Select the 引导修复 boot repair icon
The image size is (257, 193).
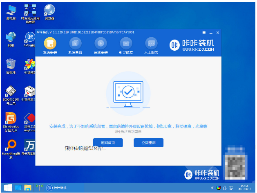[x=126, y=46]
